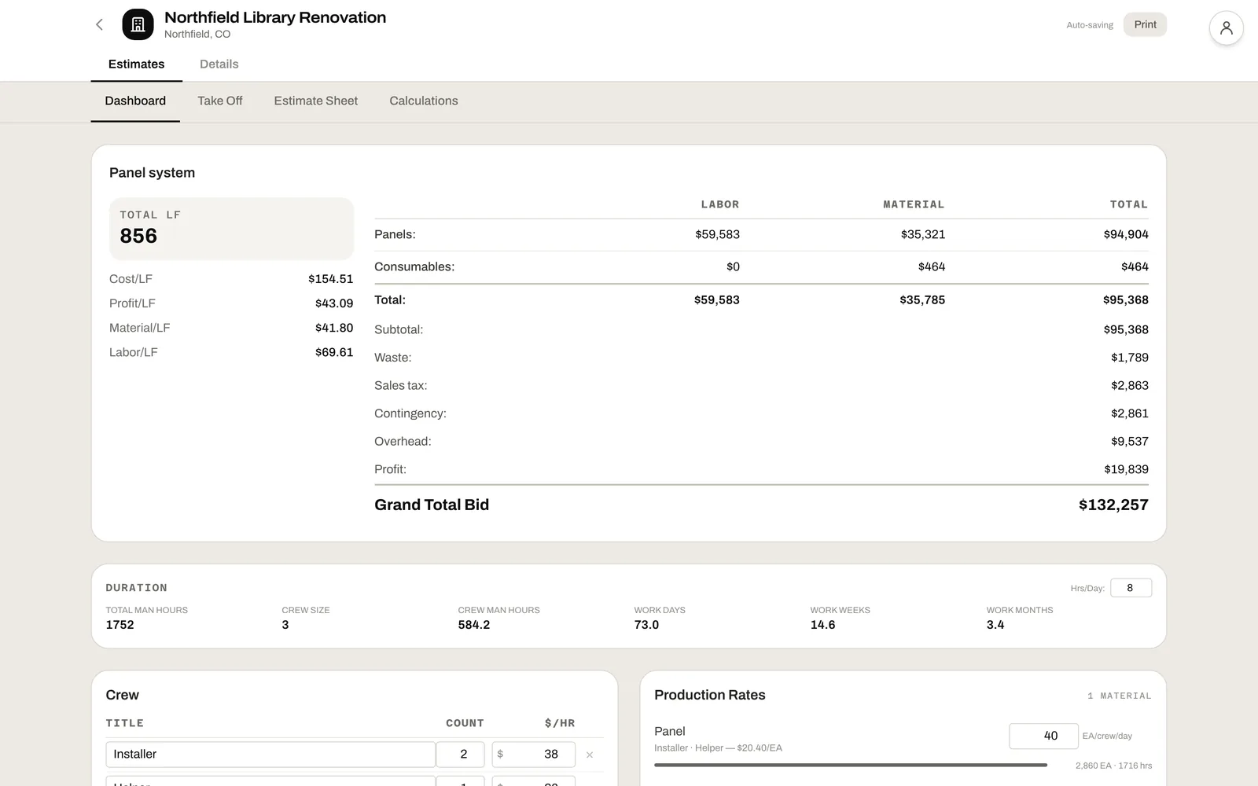This screenshot has height=786, width=1258.
Task: Edit the Installer title field
Action: click(x=270, y=755)
